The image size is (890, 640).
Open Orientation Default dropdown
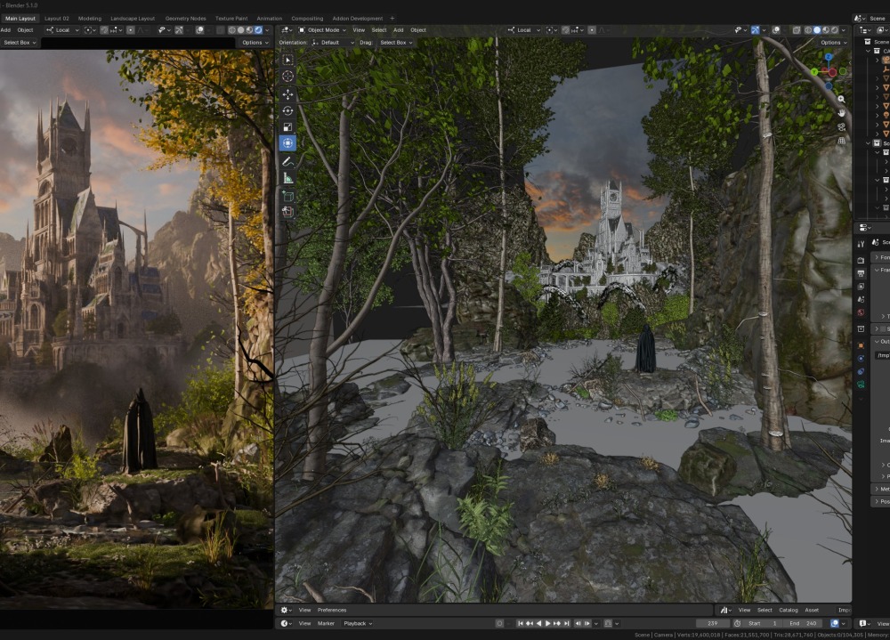tap(333, 43)
